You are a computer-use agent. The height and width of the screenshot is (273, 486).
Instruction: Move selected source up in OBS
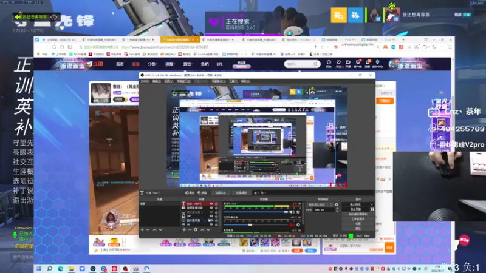pos(202,230)
